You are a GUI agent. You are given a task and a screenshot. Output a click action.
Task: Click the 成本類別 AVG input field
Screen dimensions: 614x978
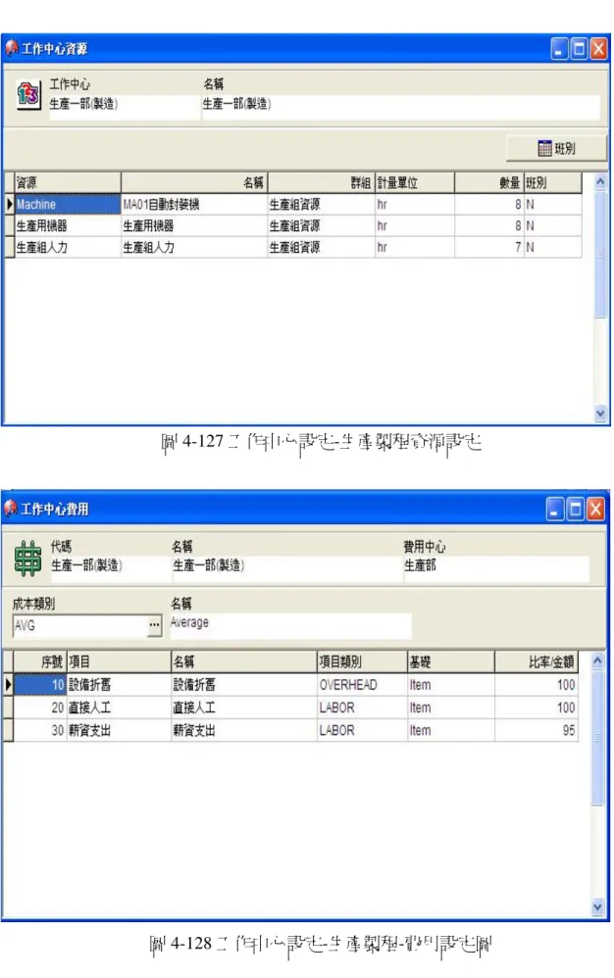[x=80, y=625]
